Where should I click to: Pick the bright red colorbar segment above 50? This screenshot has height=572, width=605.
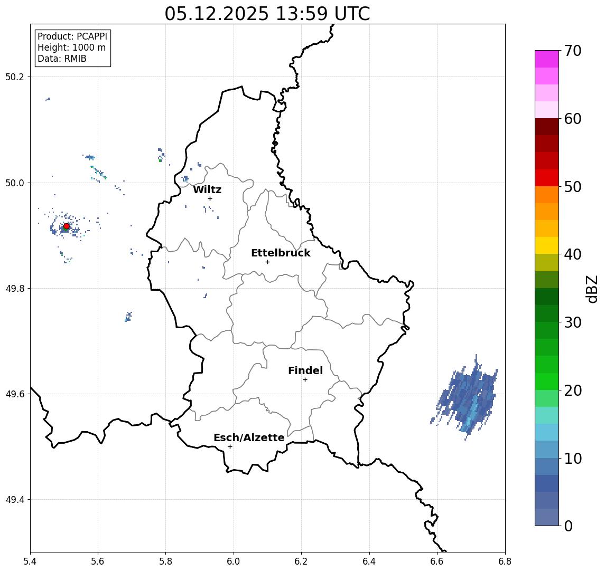point(547,178)
